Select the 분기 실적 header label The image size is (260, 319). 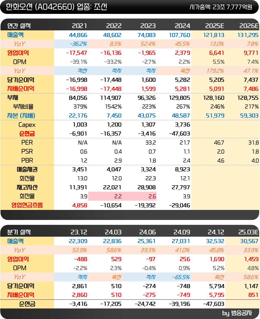point(19,232)
